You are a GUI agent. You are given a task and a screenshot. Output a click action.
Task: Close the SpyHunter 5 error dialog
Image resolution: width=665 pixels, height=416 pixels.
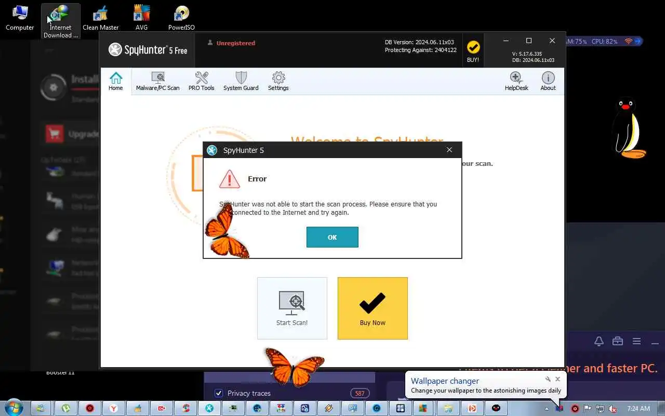click(449, 150)
